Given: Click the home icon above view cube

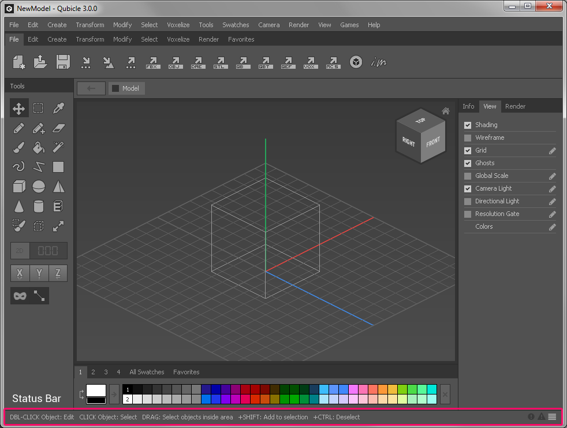Looking at the screenshot, I should point(446,111).
